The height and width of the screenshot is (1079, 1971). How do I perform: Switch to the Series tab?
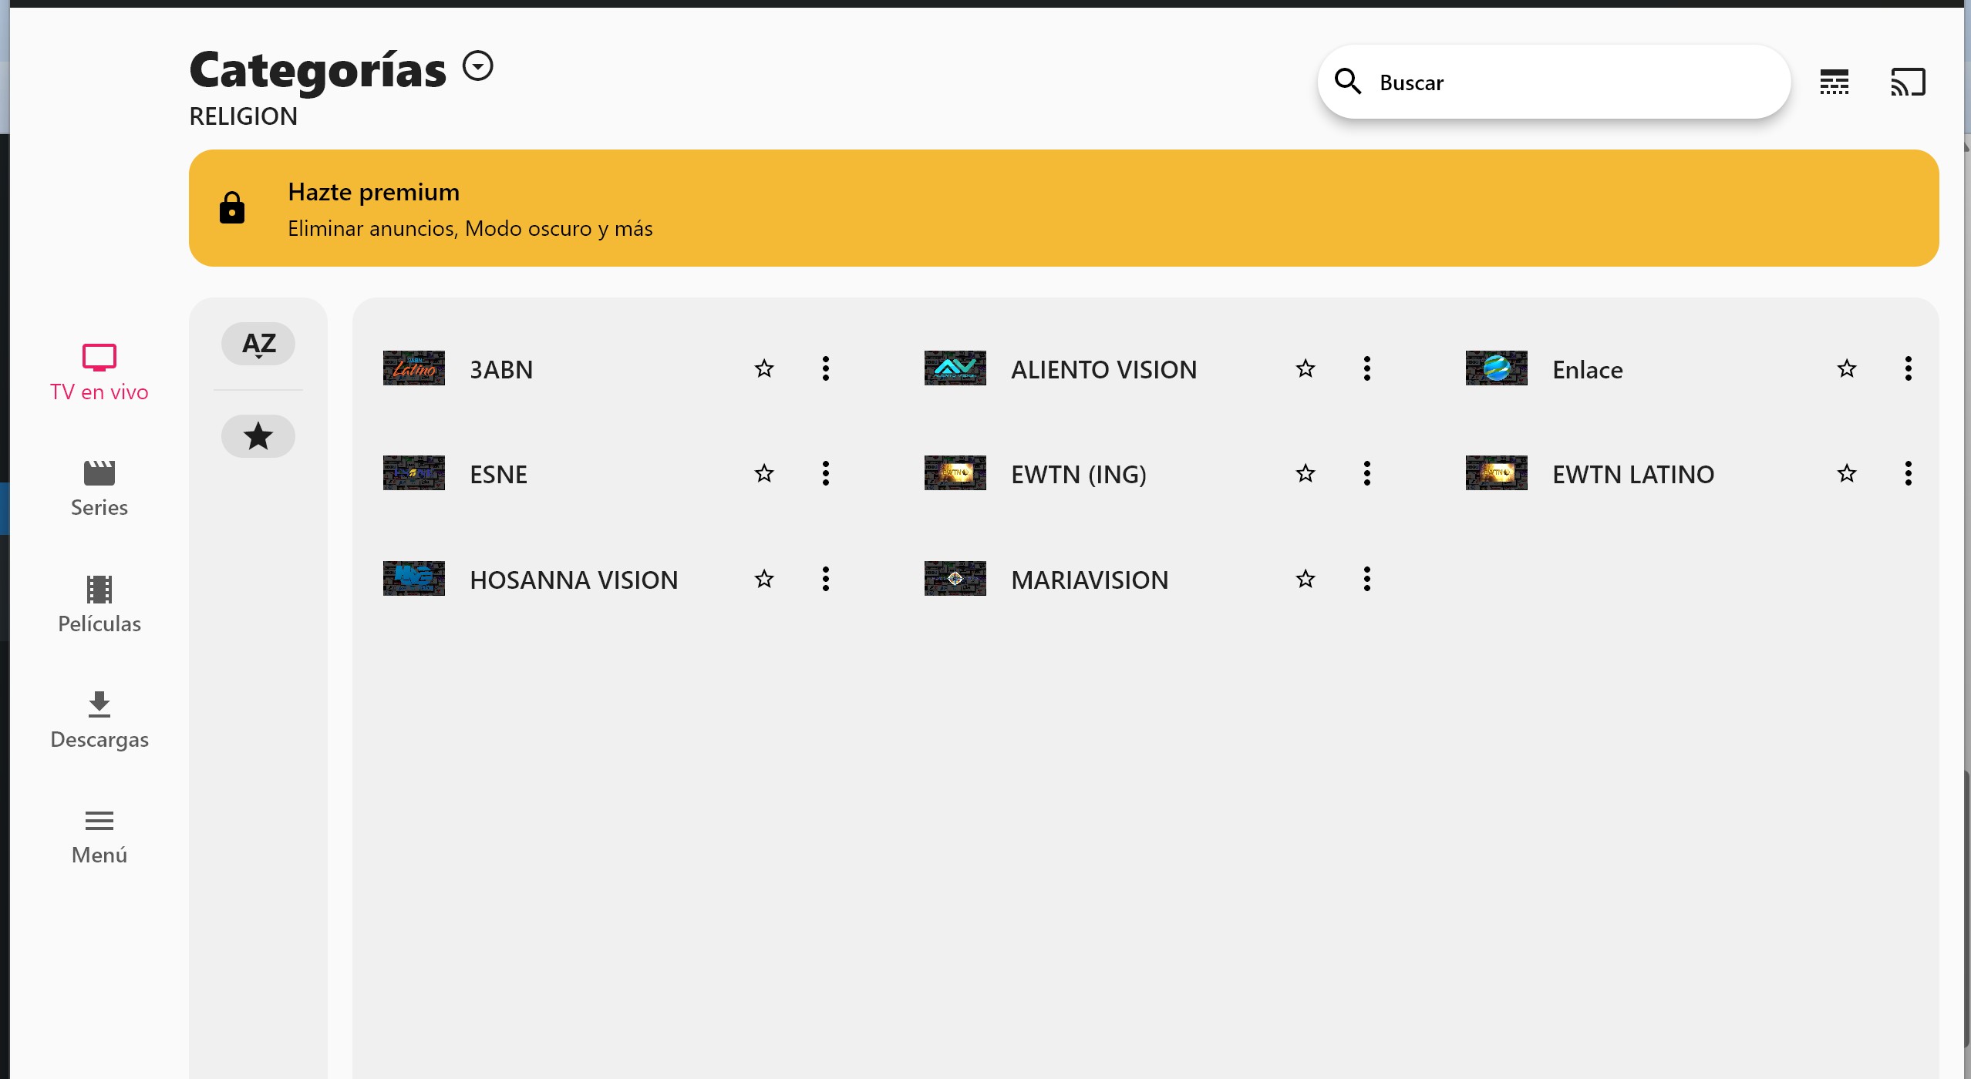point(99,489)
